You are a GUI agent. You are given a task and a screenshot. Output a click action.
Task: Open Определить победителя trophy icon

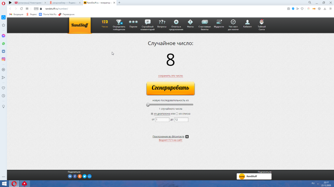click(x=119, y=22)
